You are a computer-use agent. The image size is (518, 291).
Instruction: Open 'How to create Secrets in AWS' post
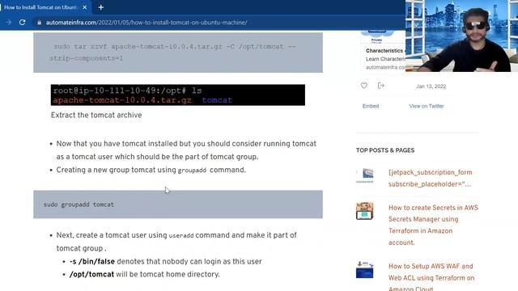coord(433,225)
